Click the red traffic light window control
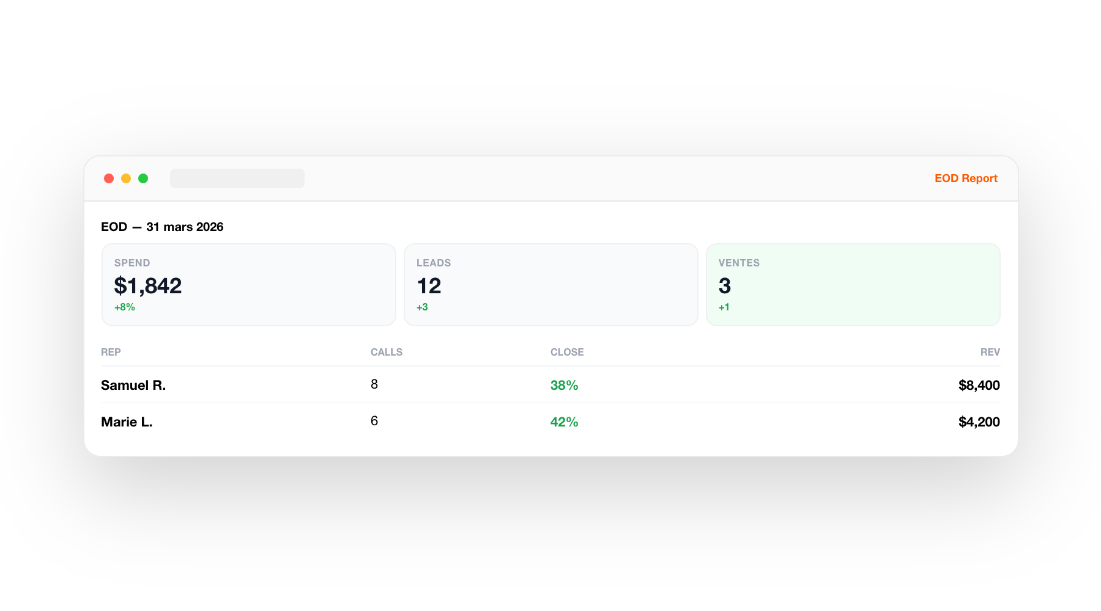 pyautogui.click(x=109, y=178)
